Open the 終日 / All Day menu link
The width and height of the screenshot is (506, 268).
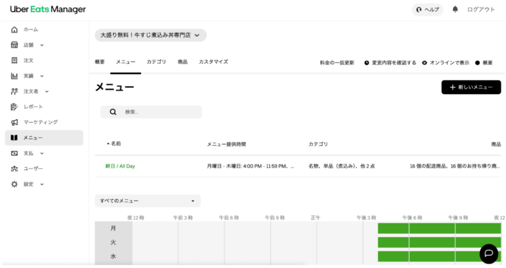click(120, 166)
